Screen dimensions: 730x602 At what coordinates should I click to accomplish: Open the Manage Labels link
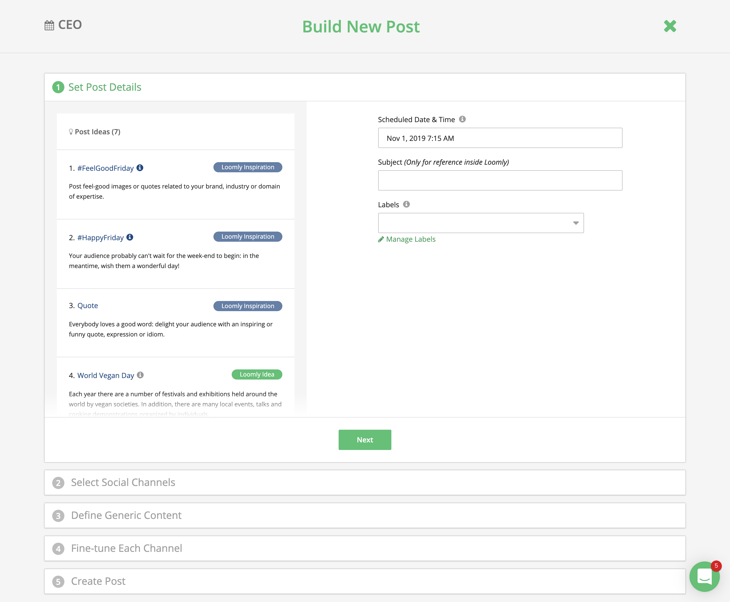(x=410, y=239)
